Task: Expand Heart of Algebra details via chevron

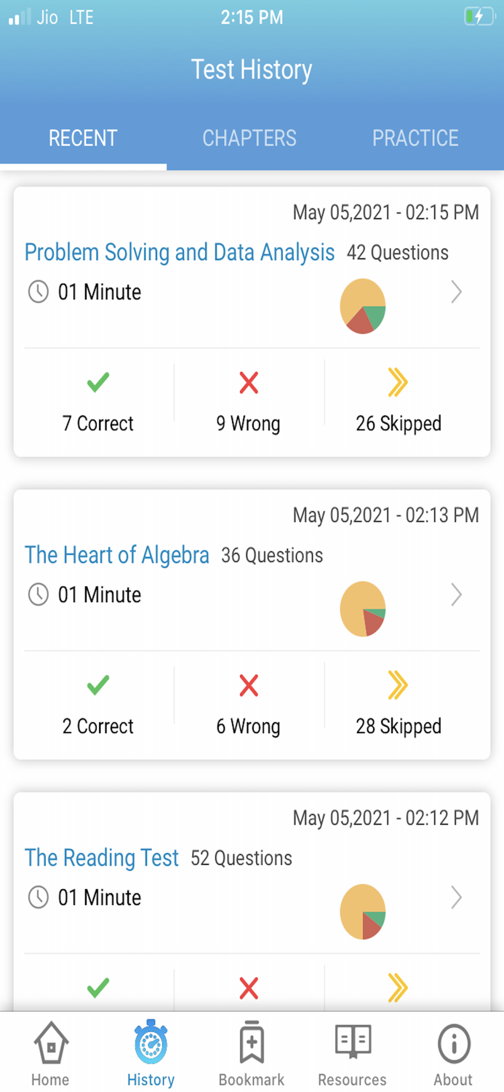Action: coord(457,595)
